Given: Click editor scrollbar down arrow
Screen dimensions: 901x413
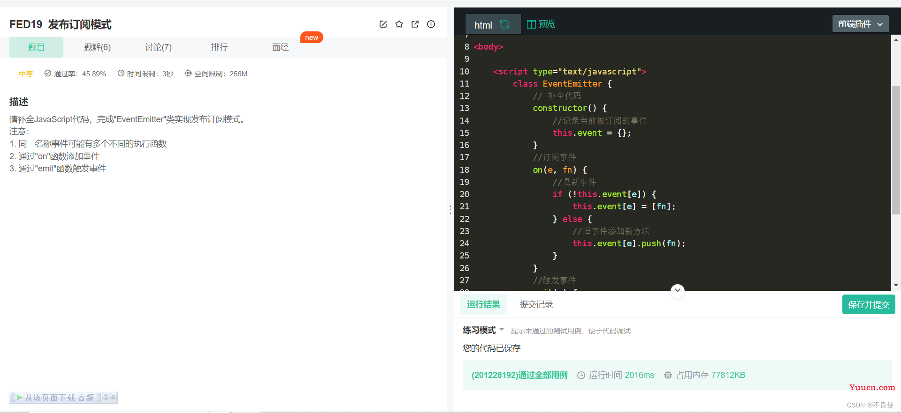Looking at the screenshot, I should pyautogui.click(x=896, y=285).
